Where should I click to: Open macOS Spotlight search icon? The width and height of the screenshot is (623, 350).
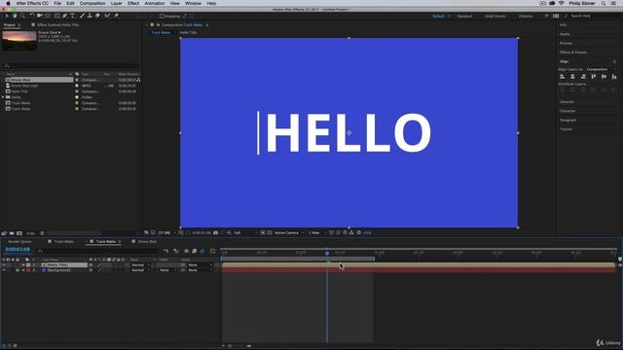tap(604, 3)
